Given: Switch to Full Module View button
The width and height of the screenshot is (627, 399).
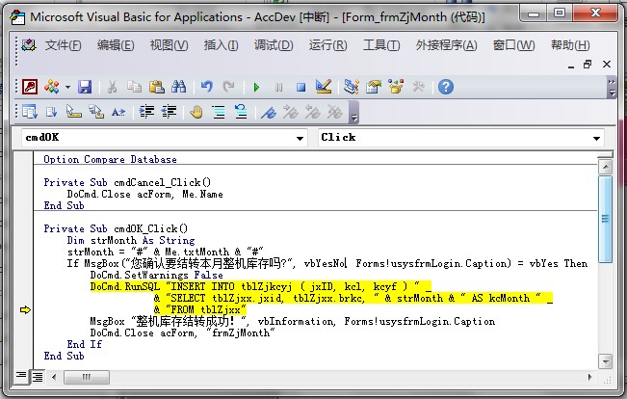Looking at the screenshot, I should 38,377.
